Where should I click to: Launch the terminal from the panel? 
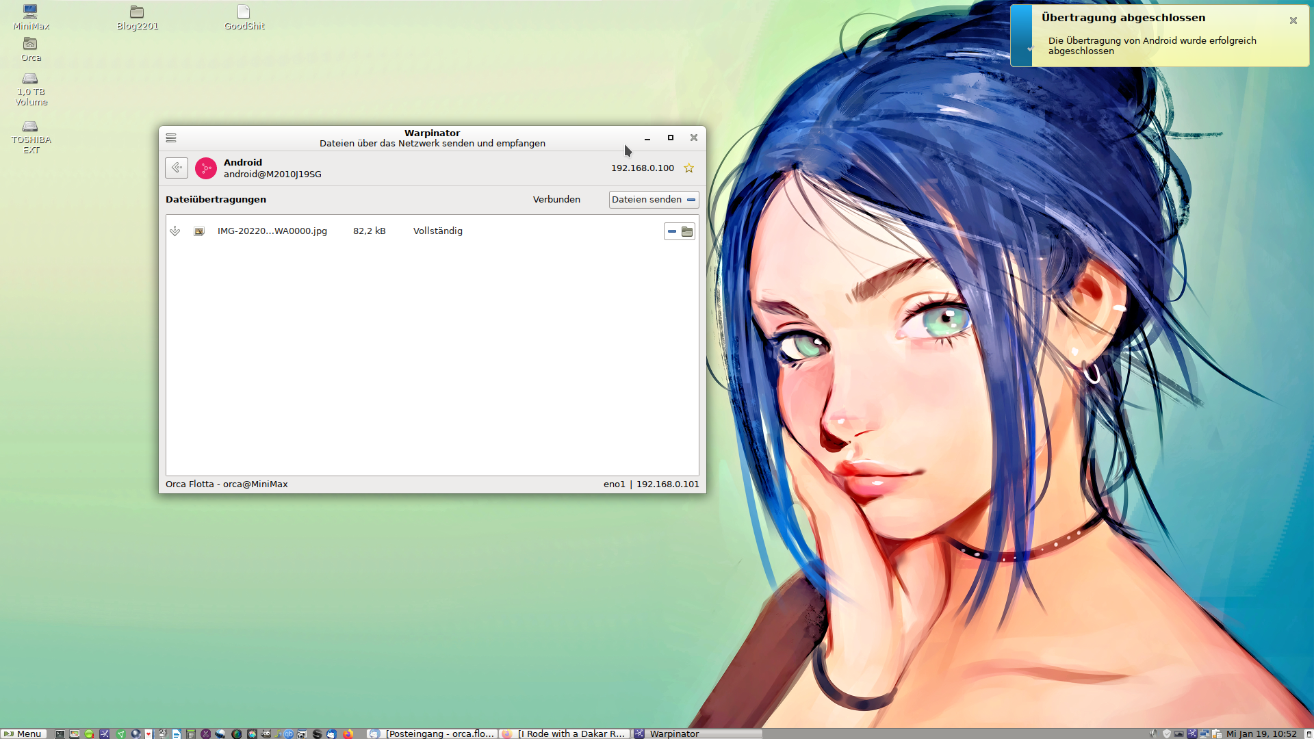(60, 734)
